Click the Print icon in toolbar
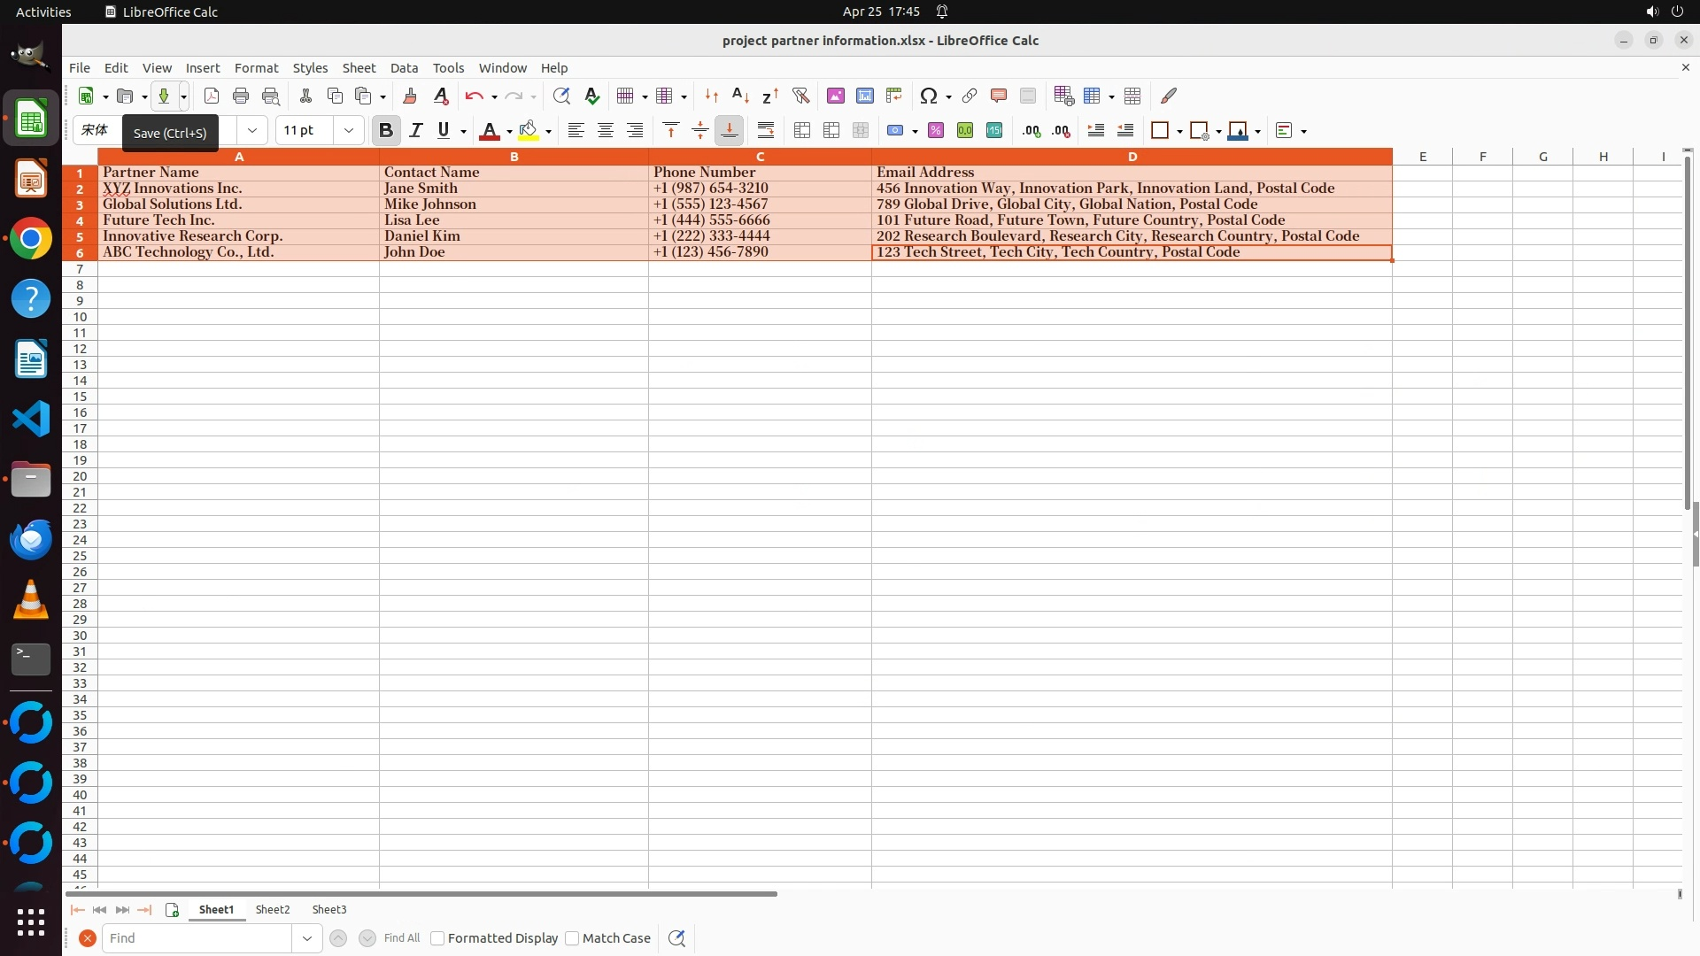1700x956 pixels. point(241,96)
